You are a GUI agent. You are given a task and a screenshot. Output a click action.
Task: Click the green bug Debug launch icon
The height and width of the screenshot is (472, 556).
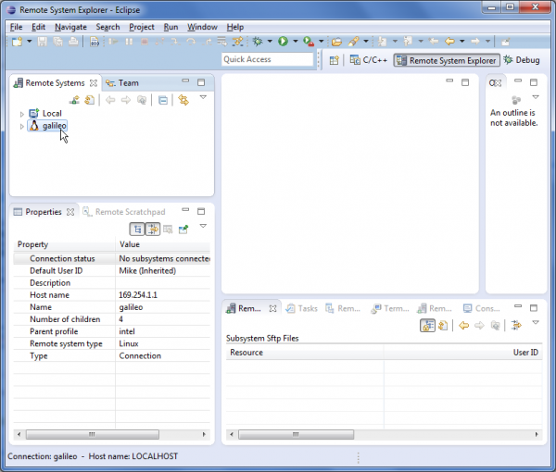(x=258, y=42)
